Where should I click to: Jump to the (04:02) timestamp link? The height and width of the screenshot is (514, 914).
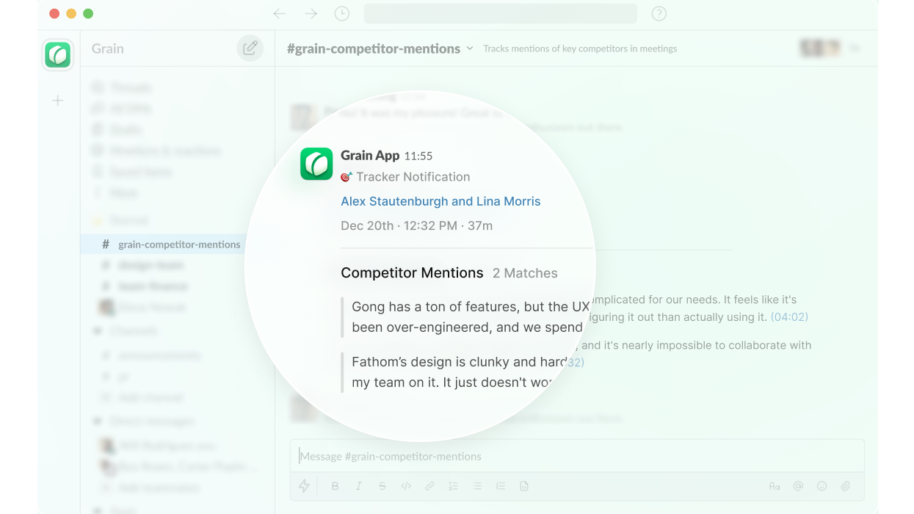point(788,316)
